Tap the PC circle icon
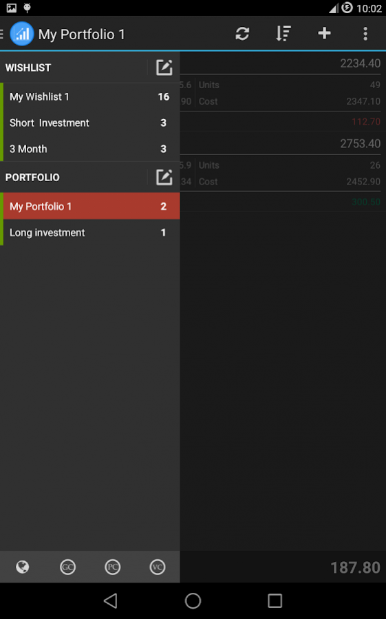Image resolution: width=386 pixels, height=619 pixels. tap(112, 567)
